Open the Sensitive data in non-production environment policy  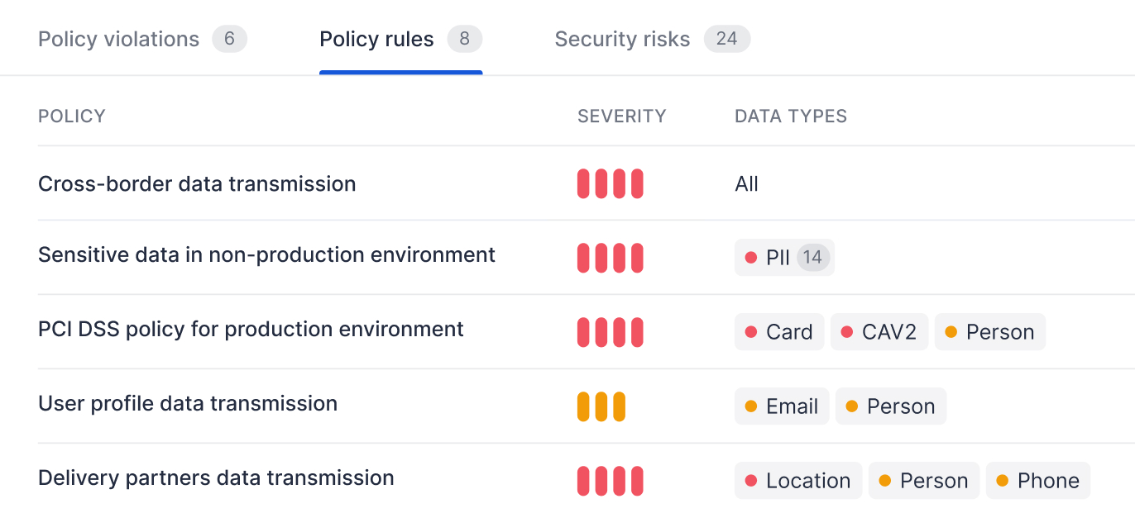[265, 254]
